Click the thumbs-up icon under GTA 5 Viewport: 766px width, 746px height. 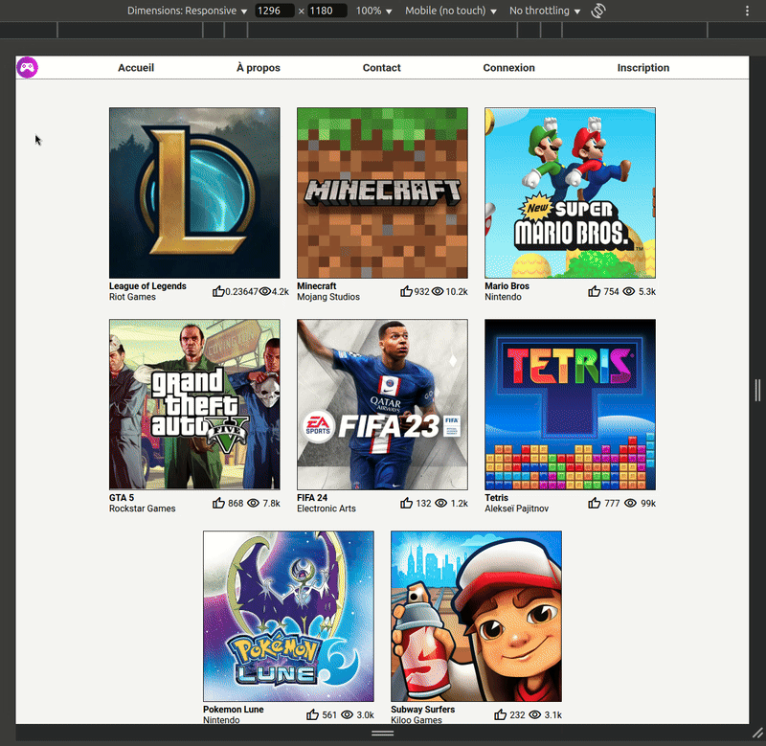pos(219,503)
